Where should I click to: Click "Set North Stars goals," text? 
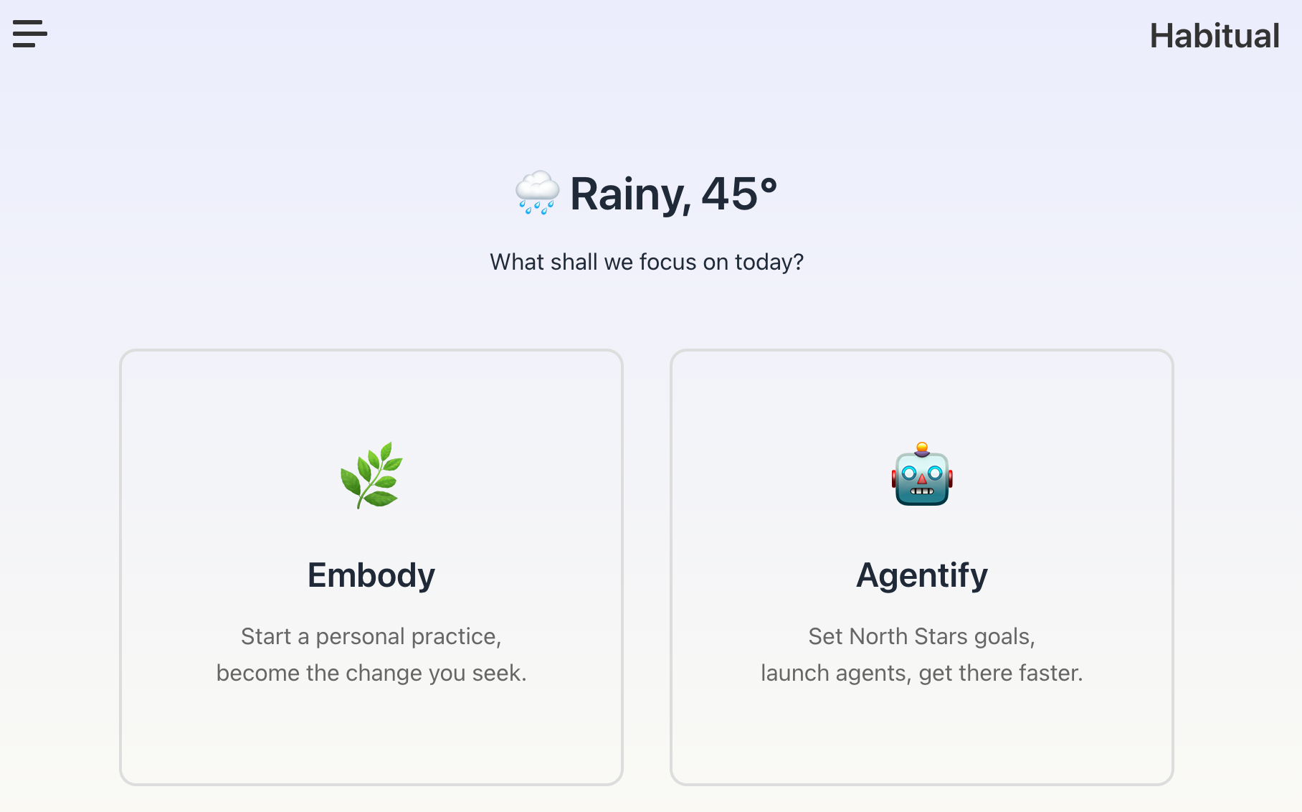point(922,636)
